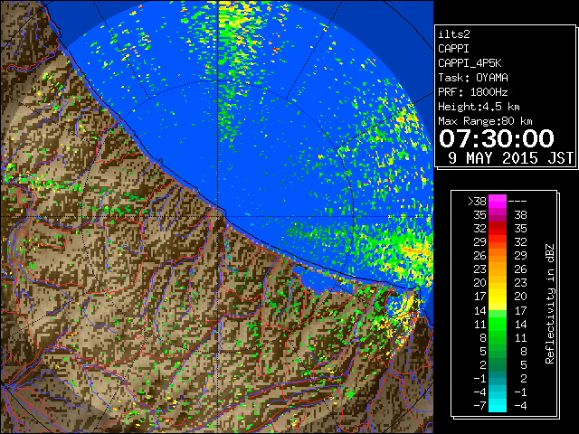Click the "PRF: 1800Hz" value
This screenshot has height=434, width=579.
[x=473, y=92]
